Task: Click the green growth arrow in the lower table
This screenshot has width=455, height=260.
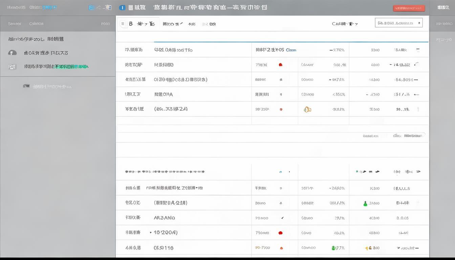Action: [x=365, y=203]
